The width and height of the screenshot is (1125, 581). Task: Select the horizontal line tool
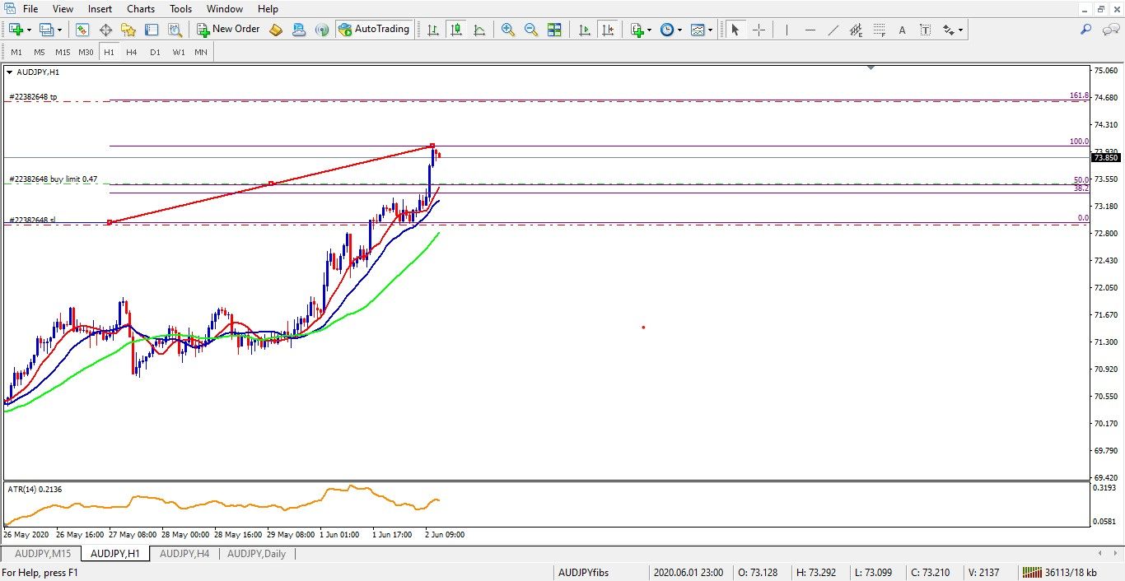coord(810,30)
